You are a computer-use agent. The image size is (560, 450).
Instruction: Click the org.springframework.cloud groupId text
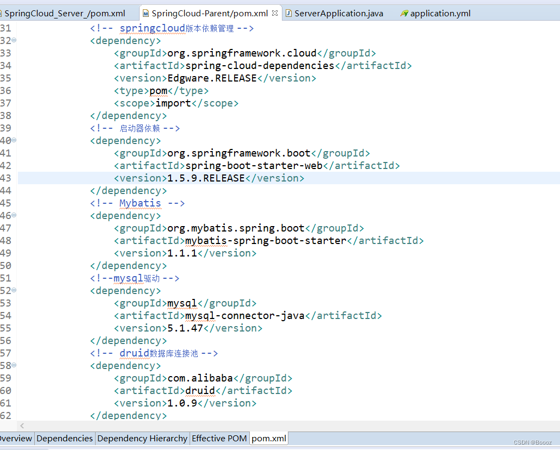(x=242, y=53)
